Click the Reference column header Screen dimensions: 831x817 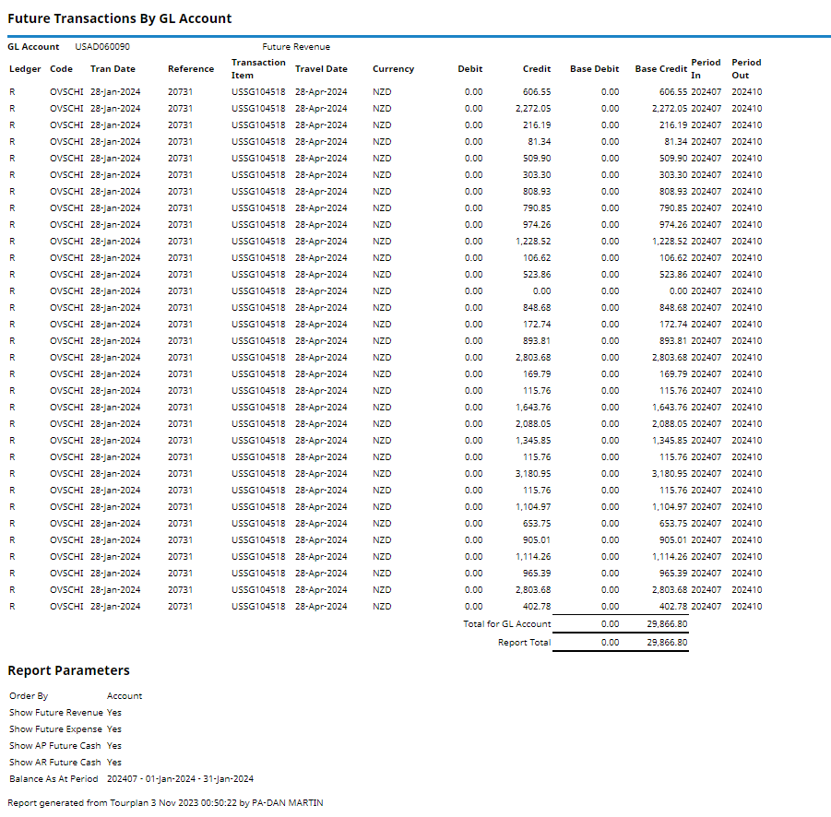(x=191, y=69)
